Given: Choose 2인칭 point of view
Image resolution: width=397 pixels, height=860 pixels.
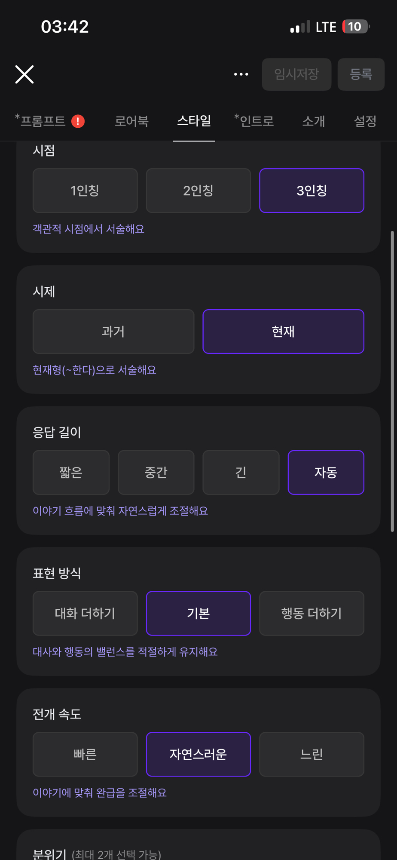Looking at the screenshot, I should [x=198, y=190].
